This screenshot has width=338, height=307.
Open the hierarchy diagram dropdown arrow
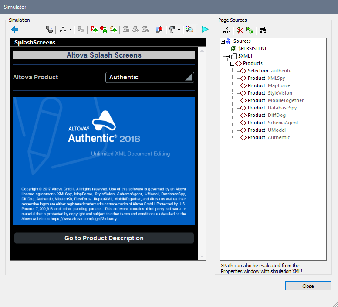(x=70, y=30)
